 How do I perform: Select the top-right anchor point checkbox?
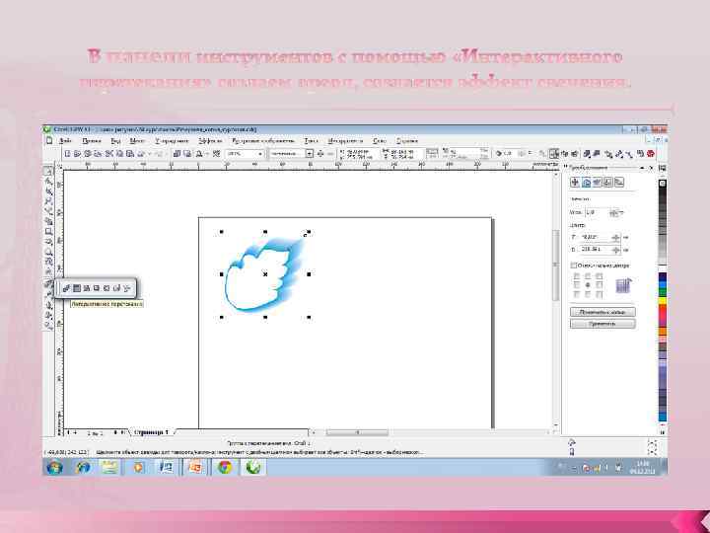[600, 276]
